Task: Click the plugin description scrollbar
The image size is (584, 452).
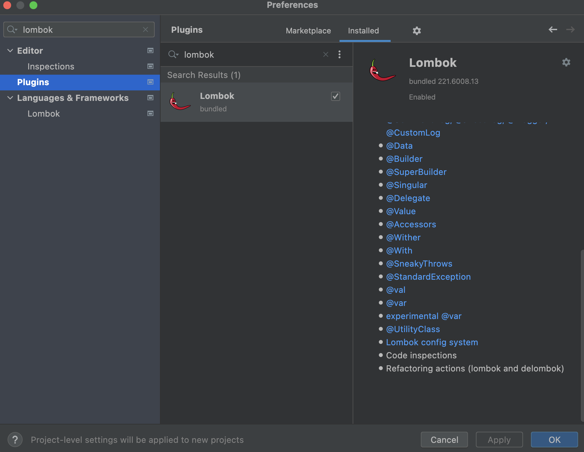Action: coord(582,336)
